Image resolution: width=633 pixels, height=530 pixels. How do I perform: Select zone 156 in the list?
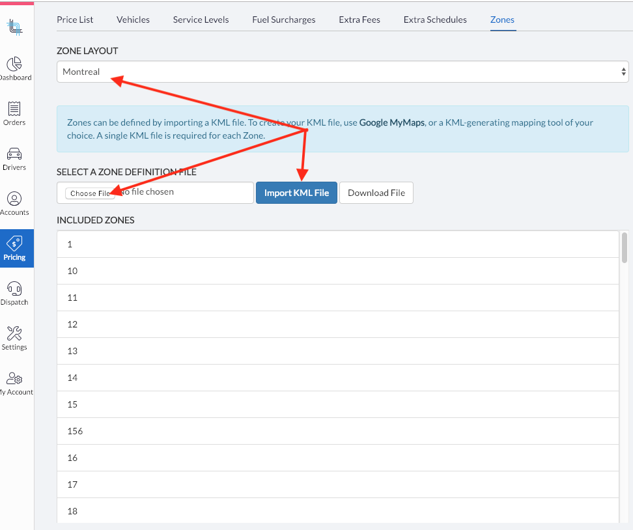coord(338,431)
